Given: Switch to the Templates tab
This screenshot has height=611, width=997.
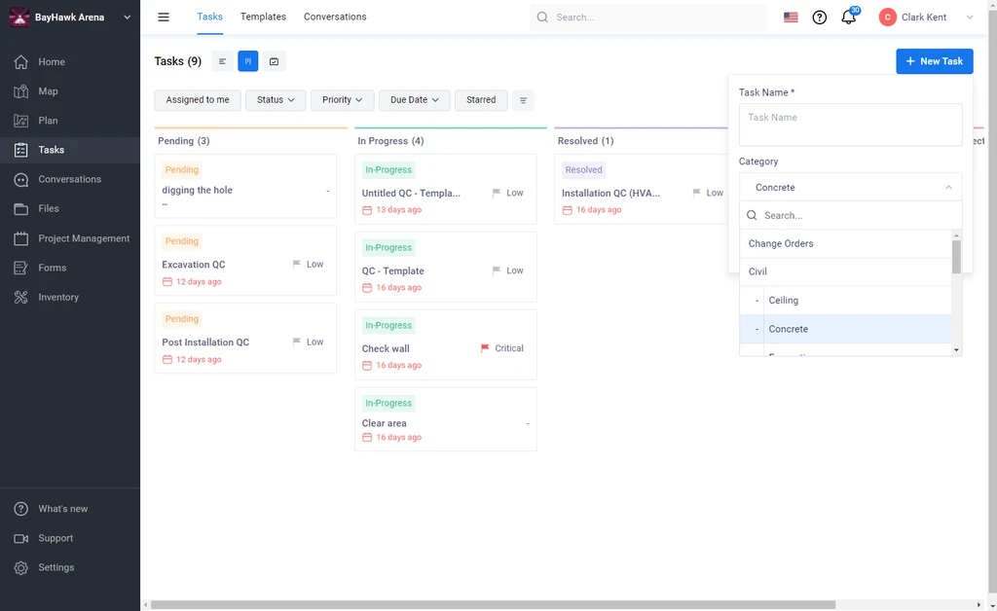Looking at the screenshot, I should [x=263, y=18].
